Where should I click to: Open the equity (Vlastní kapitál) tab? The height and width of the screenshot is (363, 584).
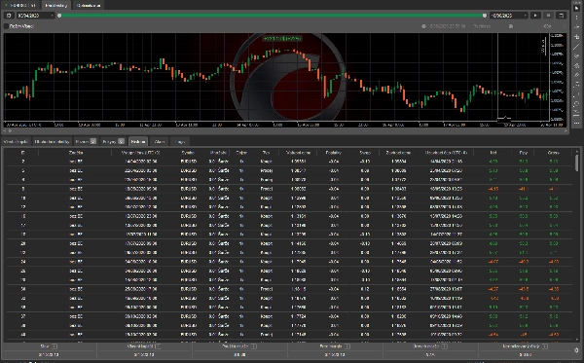pyautogui.click(x=16, y=141)
